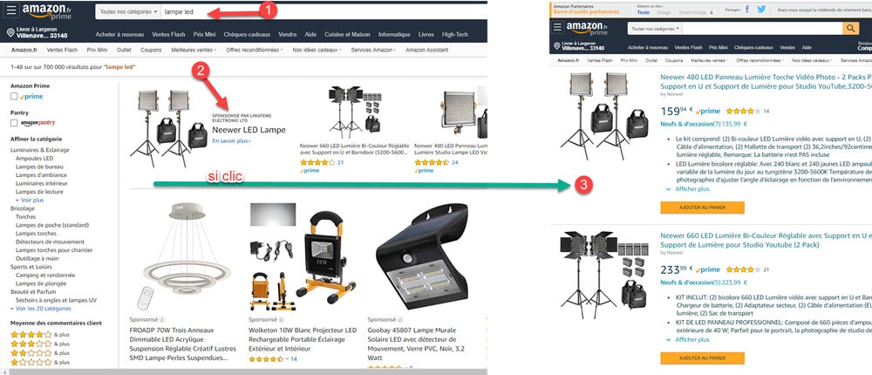Select 'Ventes Flash' in the dark navigation bar
The width and height of the screenshot is (872, 375).
tap(168, 35)
